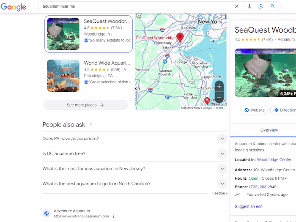Click the SeaQuest panel title heading
The width and height of the screenshot is (296, 222).
pyautogui.click(x=265, y=30)
